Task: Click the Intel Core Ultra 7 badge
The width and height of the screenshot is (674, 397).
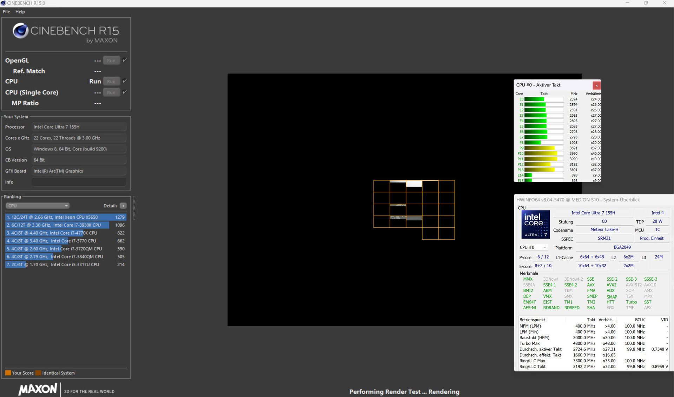Action: pos(535,225)
